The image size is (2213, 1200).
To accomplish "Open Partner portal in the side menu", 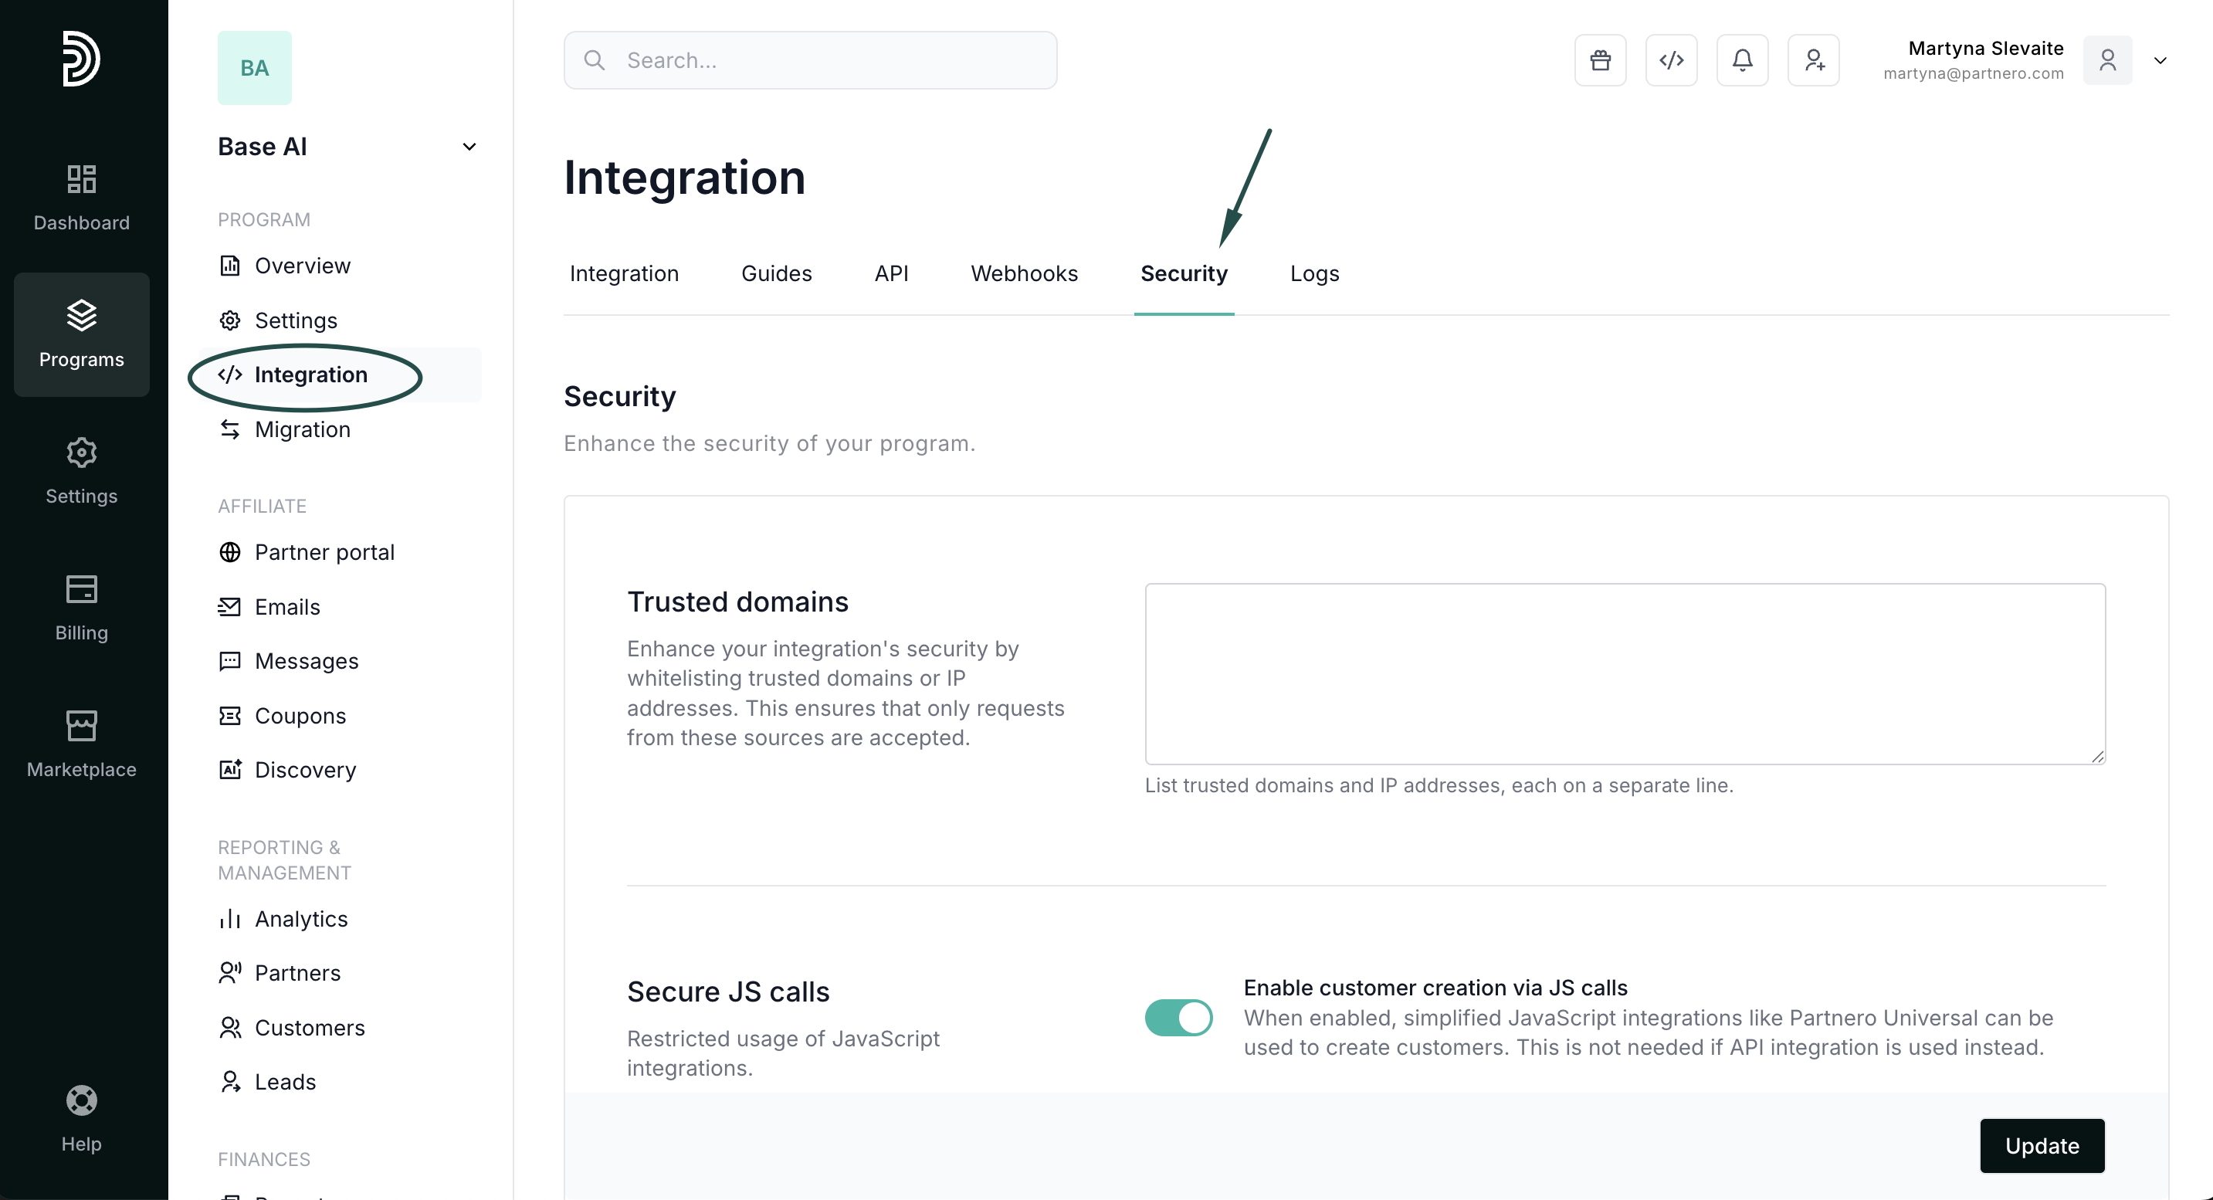I will (324, 552).
